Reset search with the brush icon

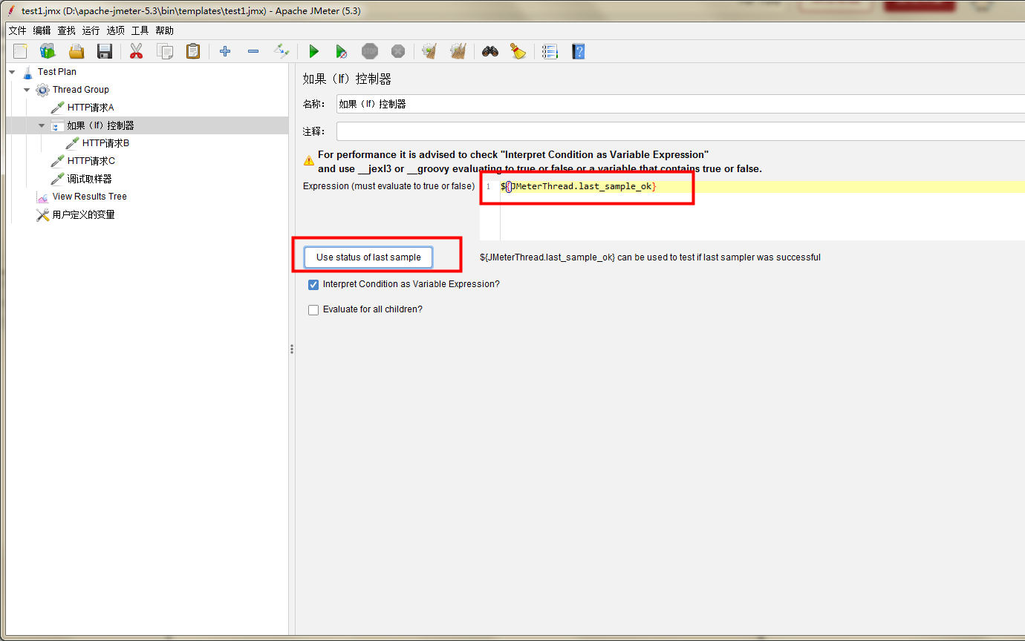(x=518, y=51)
